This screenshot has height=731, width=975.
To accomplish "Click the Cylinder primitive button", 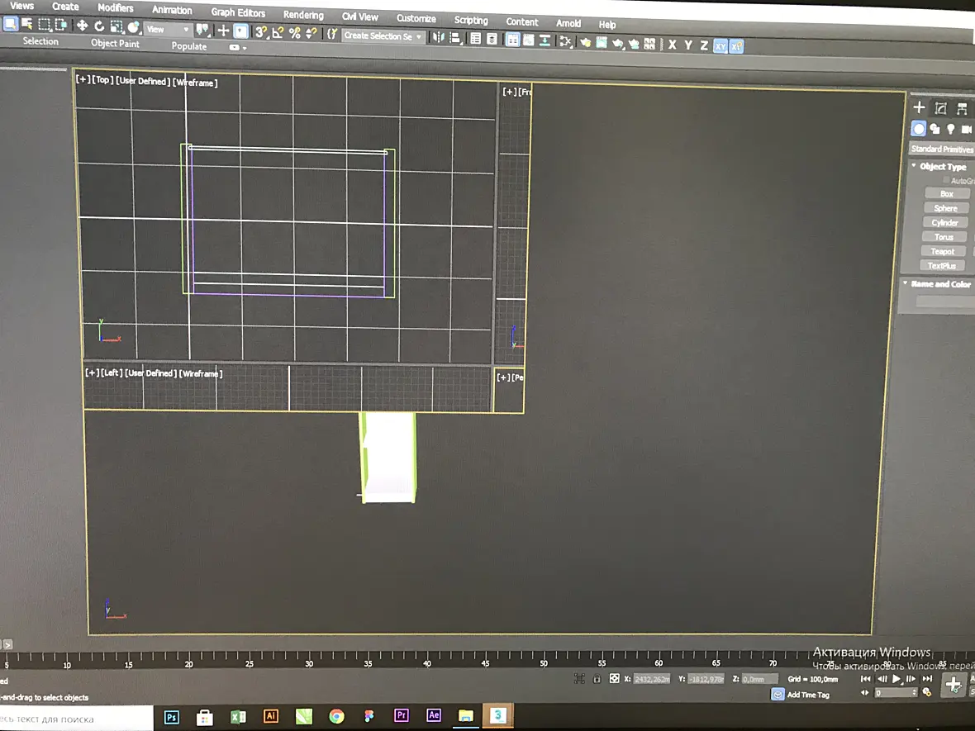I will (944, 222).
